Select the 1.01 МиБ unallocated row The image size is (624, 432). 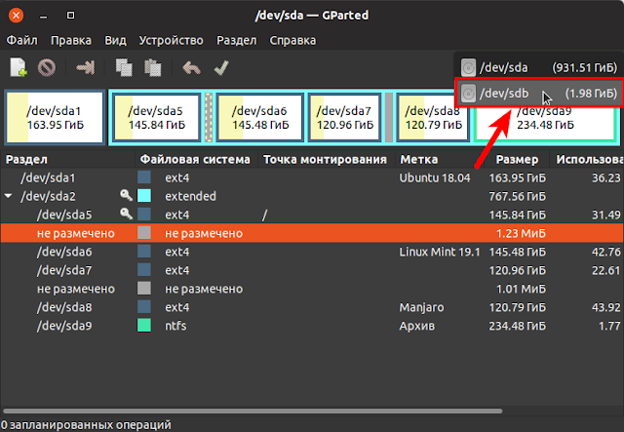coord(312,289)
